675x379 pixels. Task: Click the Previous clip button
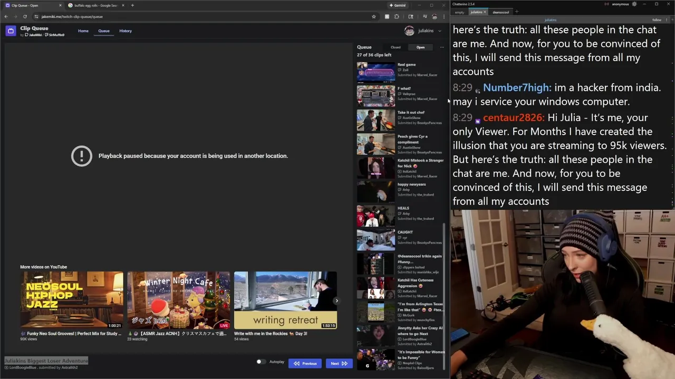(305, 363)
